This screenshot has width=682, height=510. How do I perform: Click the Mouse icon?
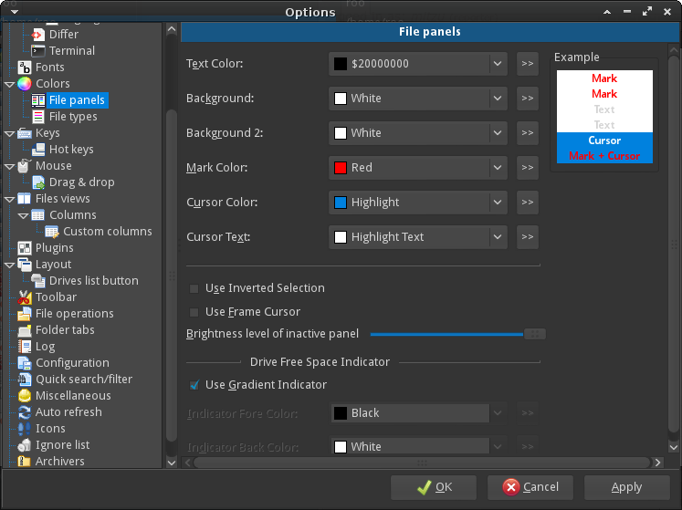[25, 166]
